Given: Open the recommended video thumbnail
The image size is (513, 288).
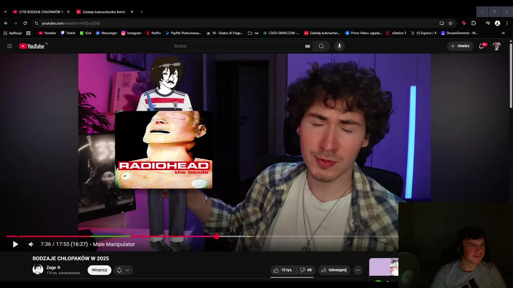Looking at the screenshot, I should pos(384,267).
